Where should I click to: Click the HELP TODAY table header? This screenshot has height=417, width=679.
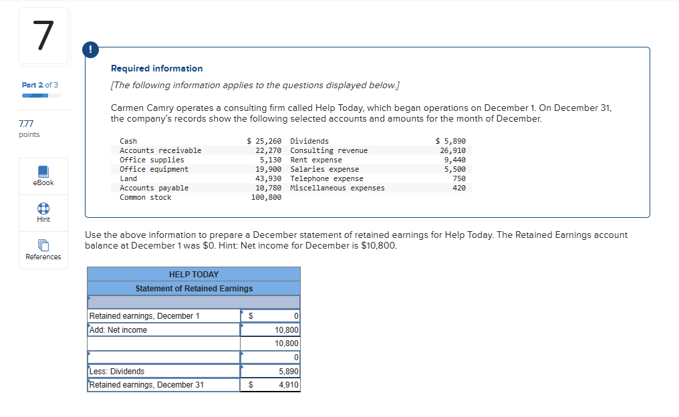point(194,275)
